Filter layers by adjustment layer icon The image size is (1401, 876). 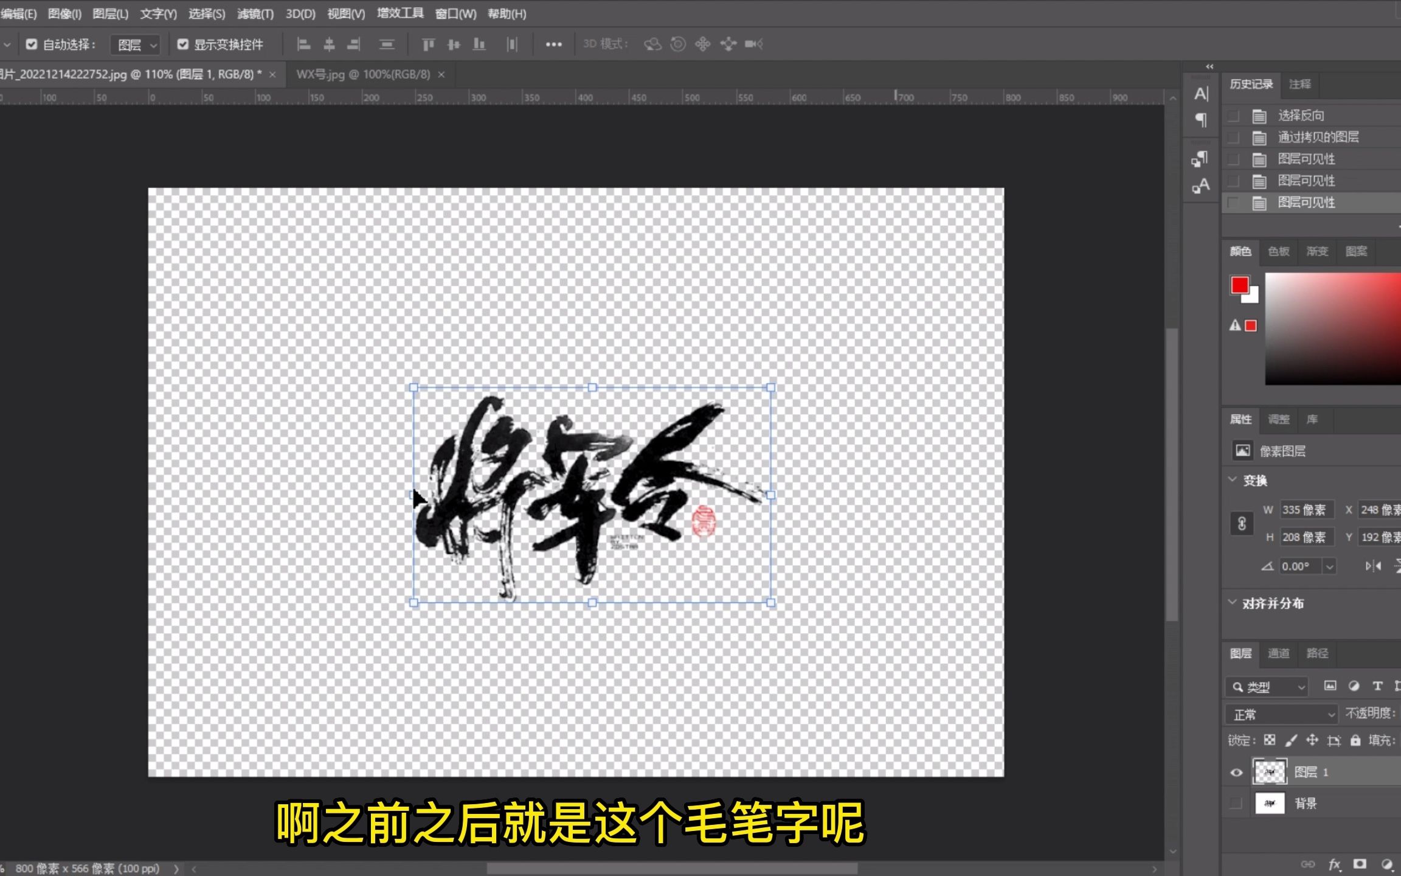click(1354, 686)
